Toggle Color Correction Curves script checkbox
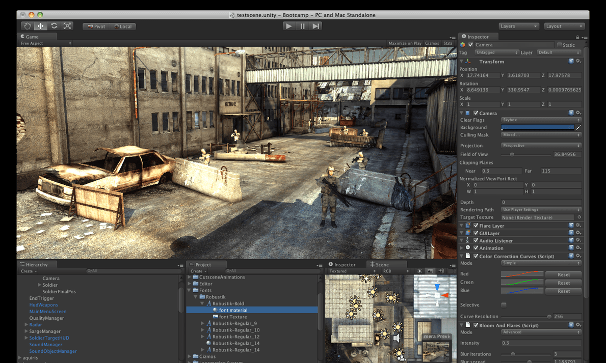Image resolution: width=606 pixels, height=363 pixels. (x=476, y=256)
